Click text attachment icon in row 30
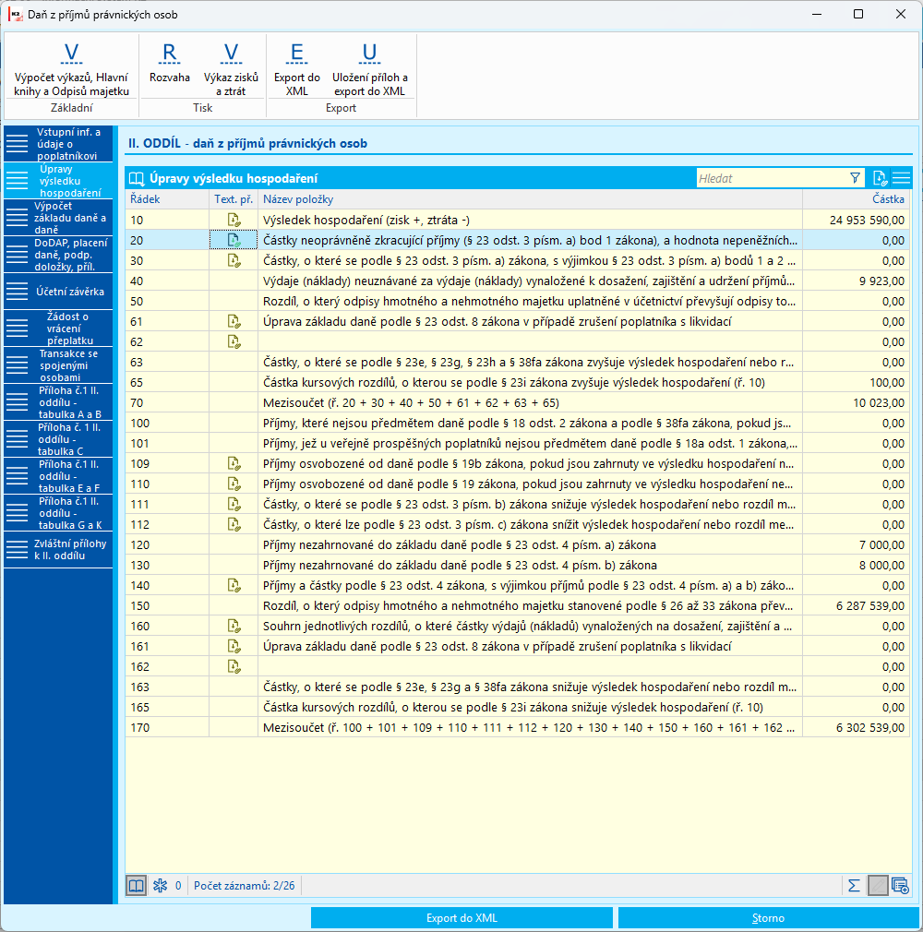 [x=234, y=260]
